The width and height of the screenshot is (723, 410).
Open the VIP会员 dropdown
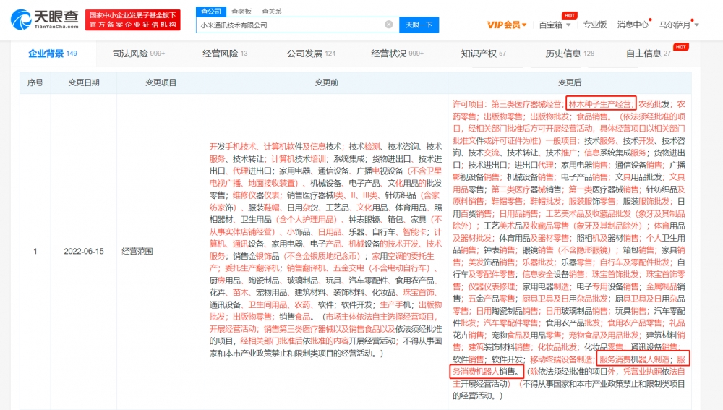coord(506,25)
